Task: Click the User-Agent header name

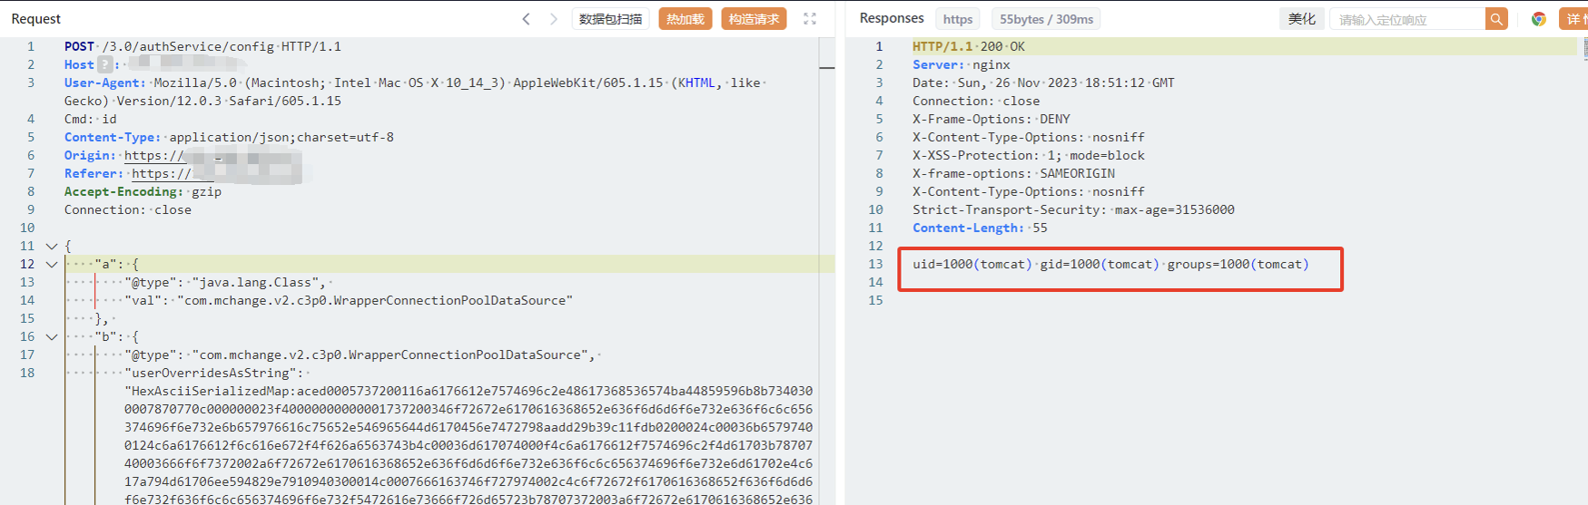Action: click(x=104, y=83)
